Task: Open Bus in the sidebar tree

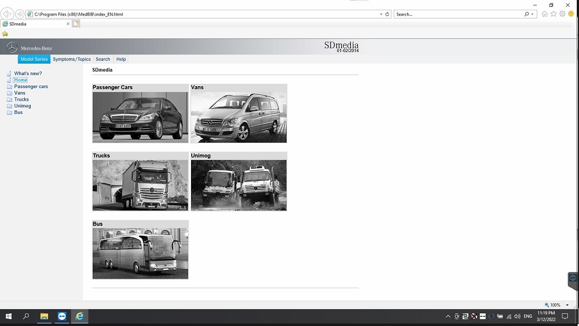Action: 19,112
